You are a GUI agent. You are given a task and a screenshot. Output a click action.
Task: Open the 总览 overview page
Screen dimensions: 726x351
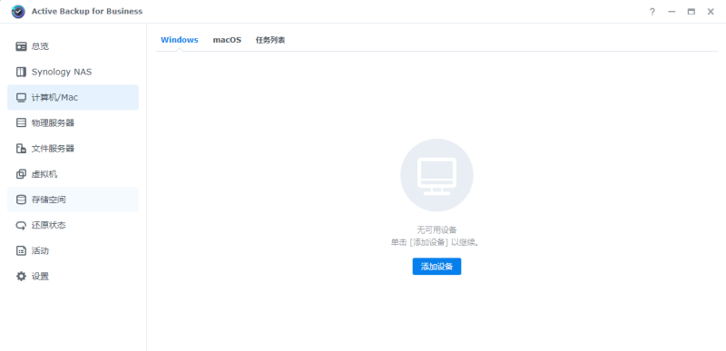click(x=74, y=46)
